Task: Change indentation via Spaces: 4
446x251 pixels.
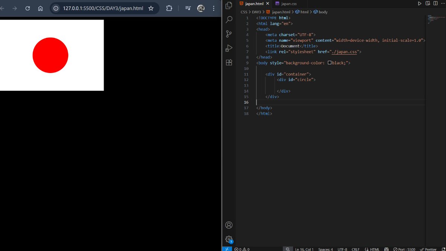Action: coord(326,249)
